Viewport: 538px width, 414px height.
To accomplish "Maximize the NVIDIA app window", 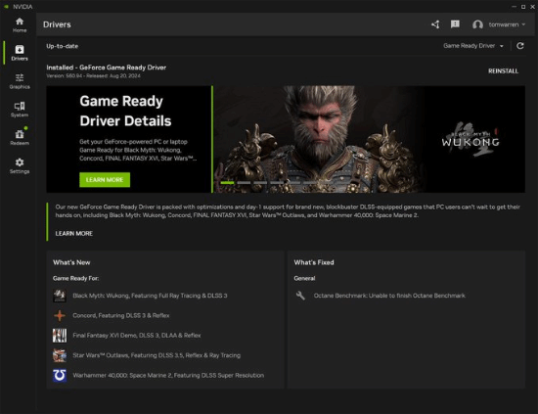I will click(x=523, y=7).
